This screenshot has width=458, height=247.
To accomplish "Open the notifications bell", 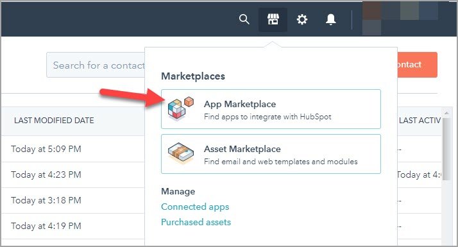I will point(330,20).
